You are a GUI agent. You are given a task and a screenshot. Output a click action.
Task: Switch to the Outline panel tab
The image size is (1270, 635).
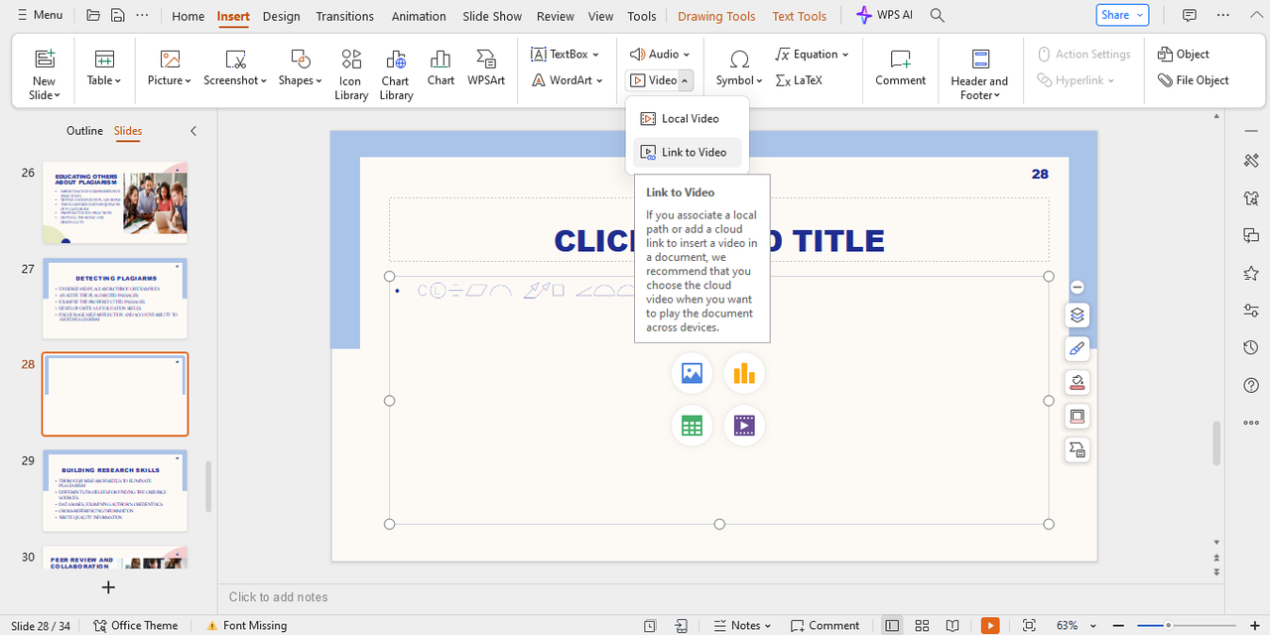coord(84,131)
